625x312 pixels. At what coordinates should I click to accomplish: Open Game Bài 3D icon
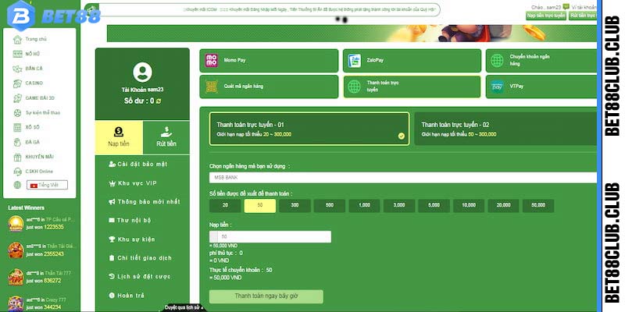click(x=17, y=98)
